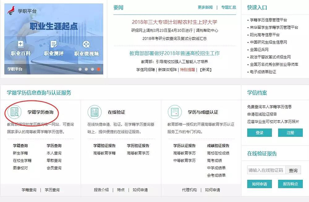Open 更多新闻 in the news header

[x=205, y=7]
